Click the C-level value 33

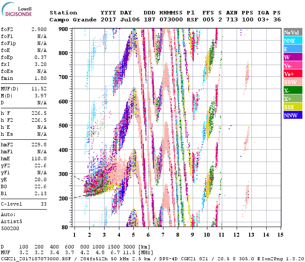tap(44, 204)
